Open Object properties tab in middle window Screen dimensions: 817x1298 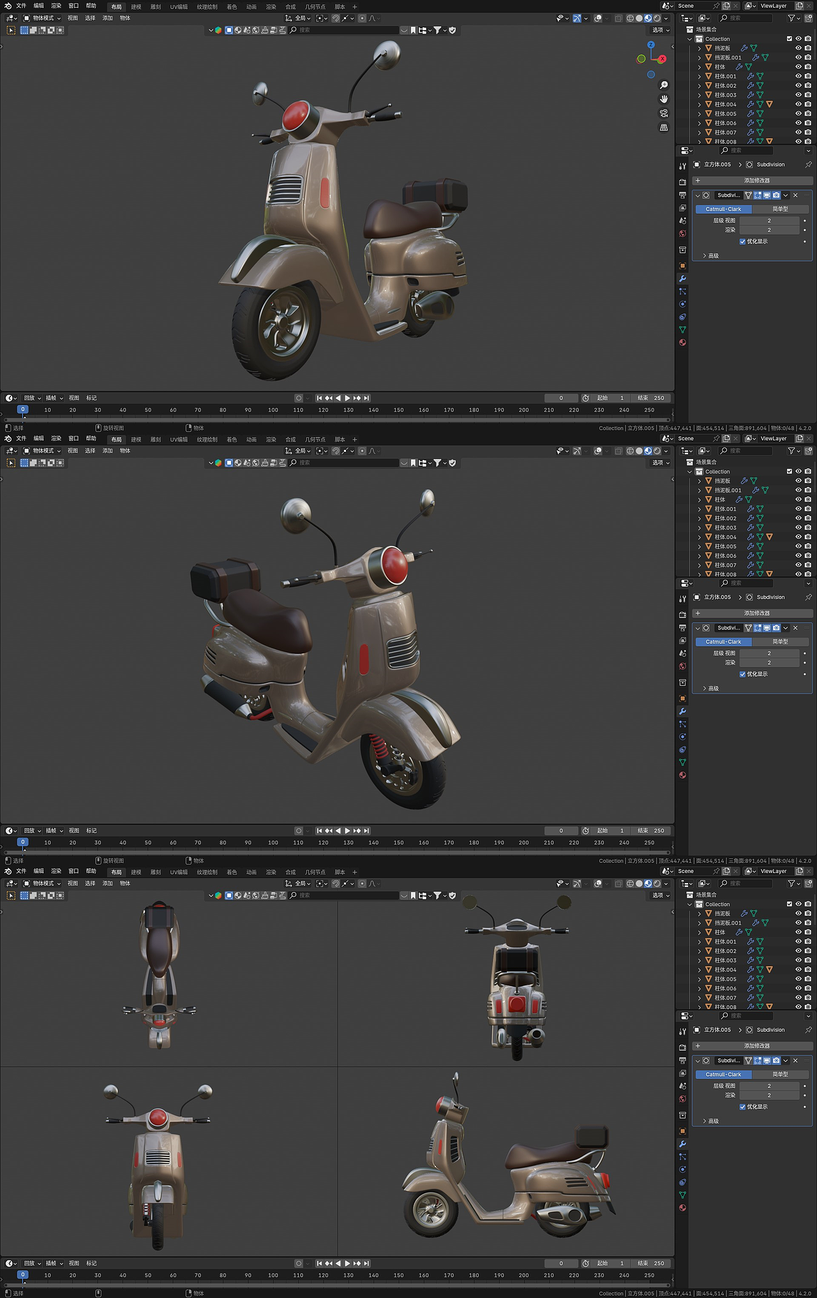pyautogui.click(x=682, y=699)
